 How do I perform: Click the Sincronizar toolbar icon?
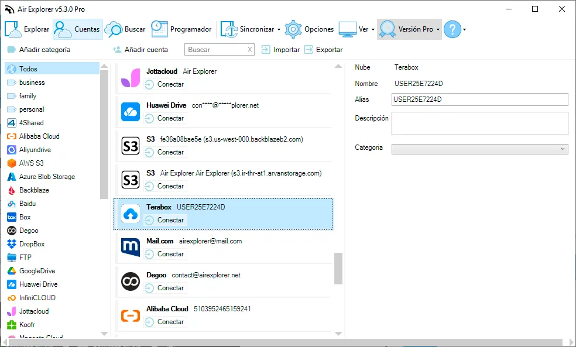tap(229, 29)
